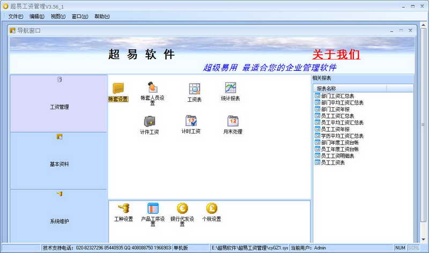The image size is (429, 253).
Task: Click the scrollbar down arrow
Action: (x=423, y=239)
